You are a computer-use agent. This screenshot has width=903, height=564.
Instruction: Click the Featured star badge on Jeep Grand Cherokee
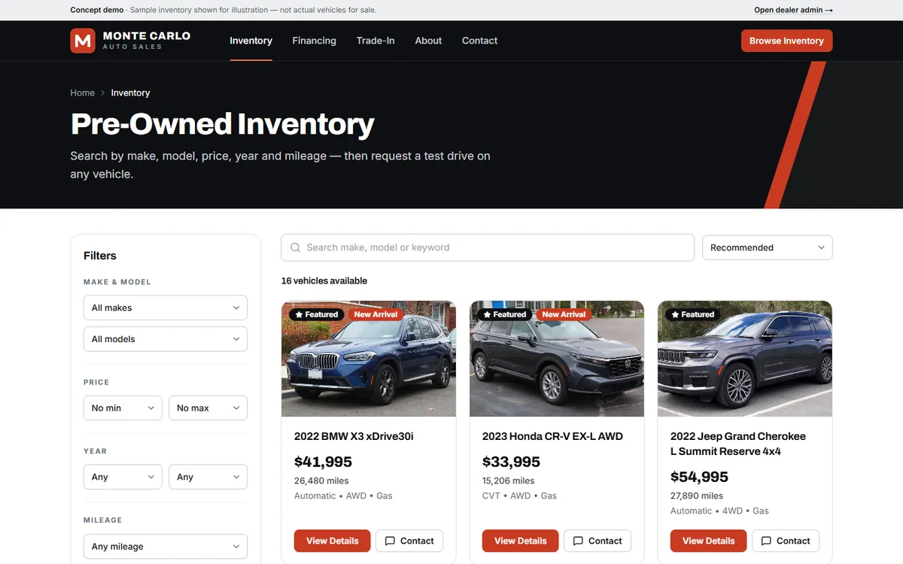pyautogui.click(x=692, y=314)
